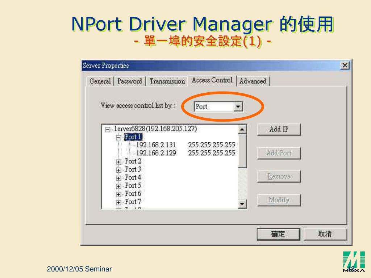The height and width of the screenshot is (278, 371).
Task: Click the Remove button
Action: click(x=279, y=176)
